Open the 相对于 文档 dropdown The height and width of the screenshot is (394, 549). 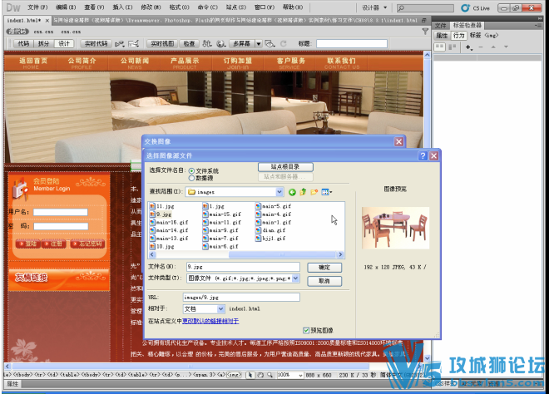[x=220, y=308]
